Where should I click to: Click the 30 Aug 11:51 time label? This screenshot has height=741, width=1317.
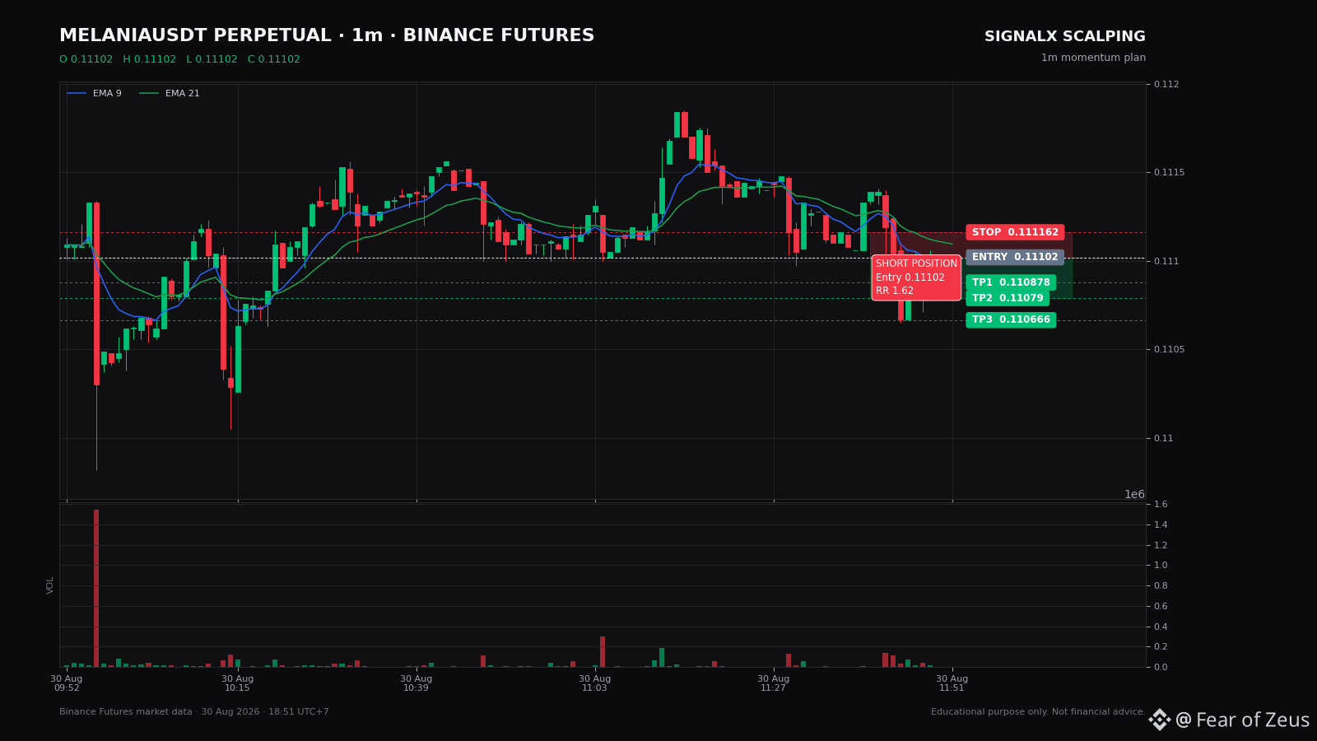coord(952,683)
